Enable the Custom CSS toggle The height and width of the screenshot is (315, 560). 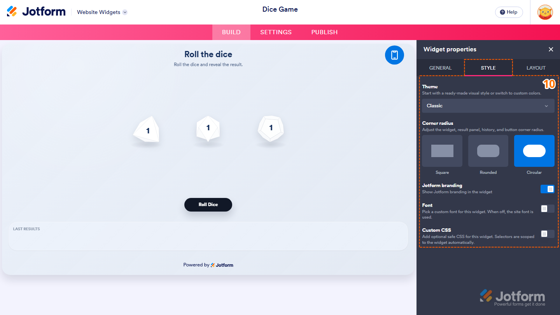coord(547,234)
